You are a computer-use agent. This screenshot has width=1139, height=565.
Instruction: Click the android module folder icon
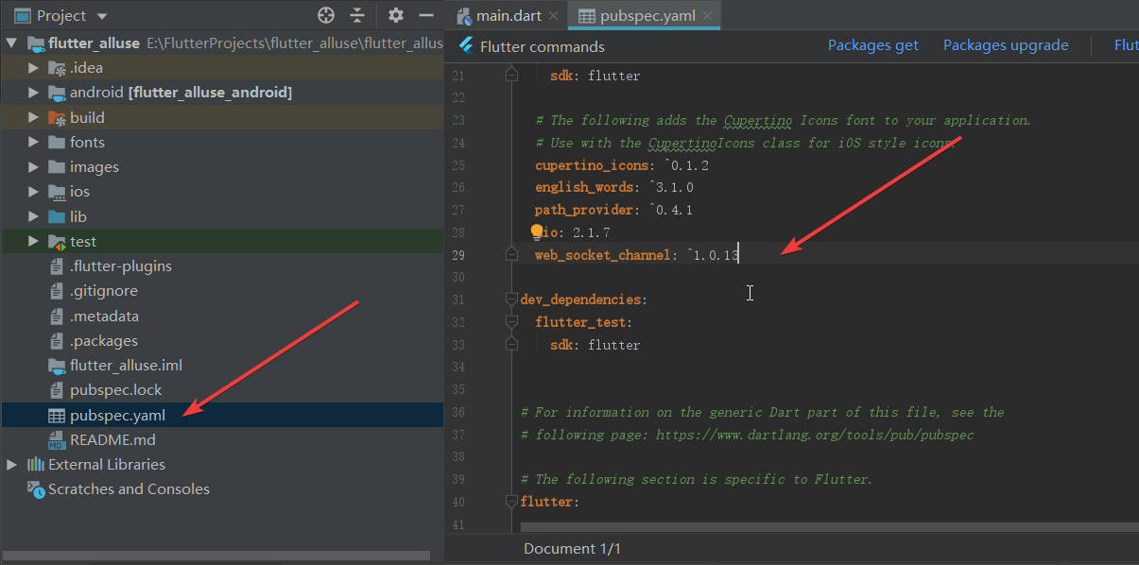click(x=56, y=93)
